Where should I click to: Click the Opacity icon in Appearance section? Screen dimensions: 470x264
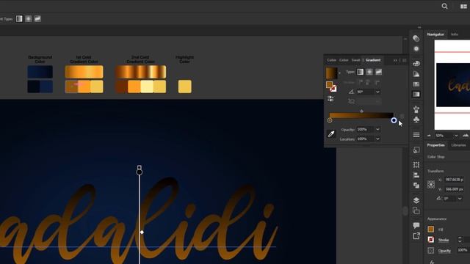431,251
